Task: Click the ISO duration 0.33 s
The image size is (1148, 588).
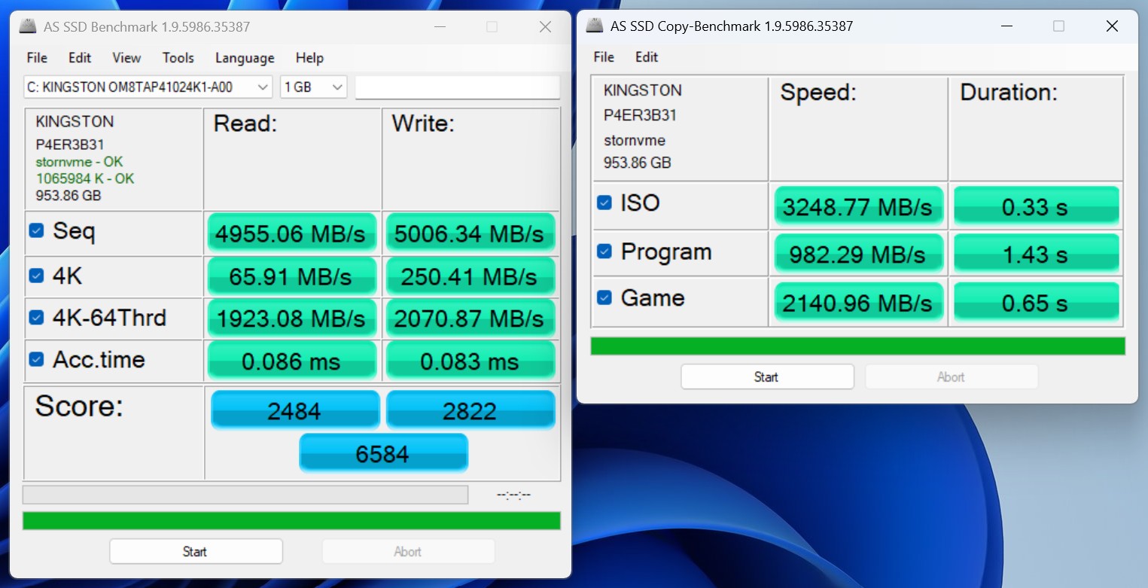Action: tap(1036, 206)
